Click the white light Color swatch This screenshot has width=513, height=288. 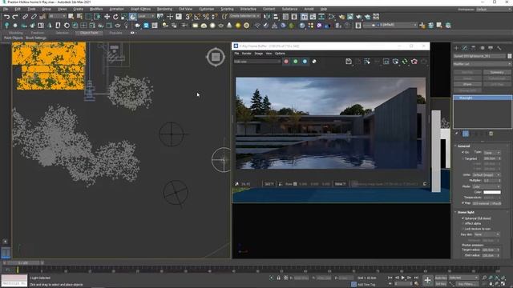[492, 192]
